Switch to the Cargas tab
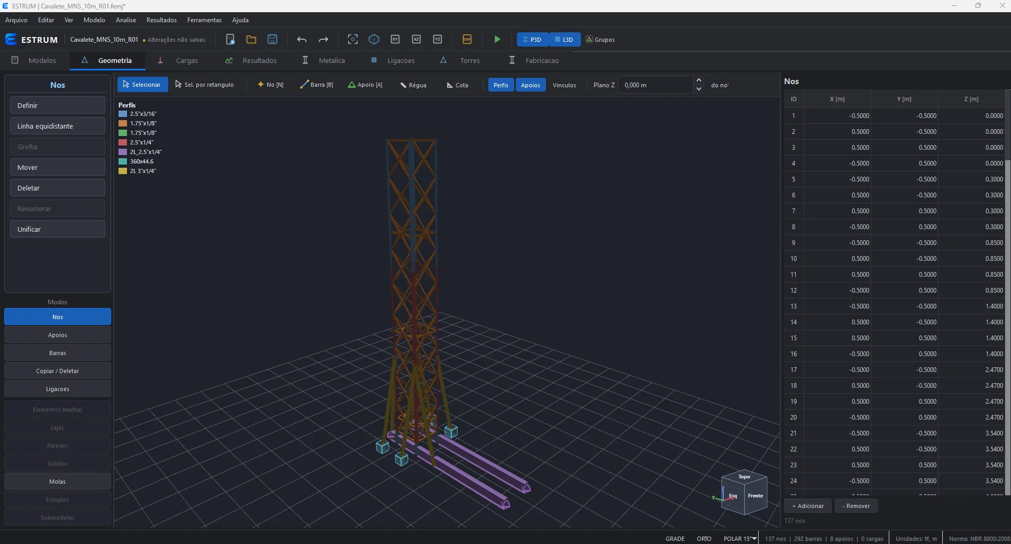This screenshot has height=544, width=1011. click(x=178, y=60)
